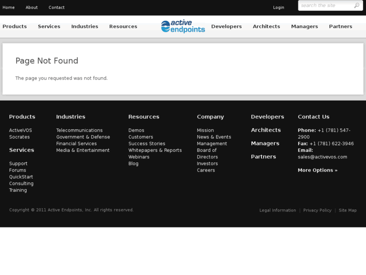Image resolution: width=366 pixels, height=275 pixels.
Task: Click the footer Services heading
Action: coord(22,150)
